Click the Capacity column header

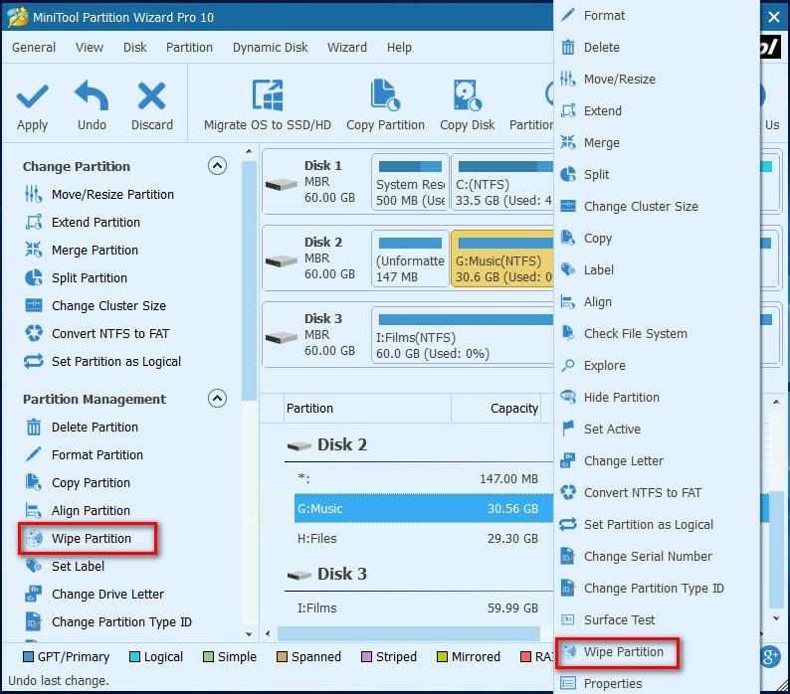[495, 408]
